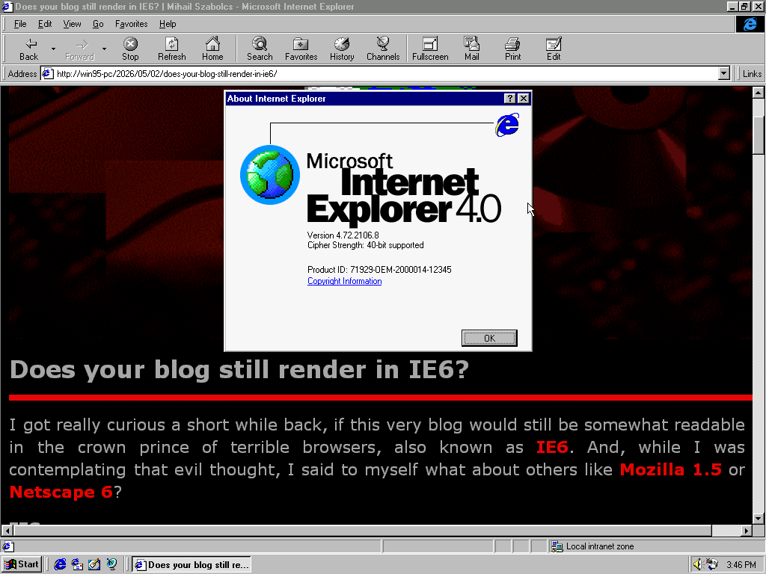Launch Outlook Express from Quick Launch

(x=77, y=565)
